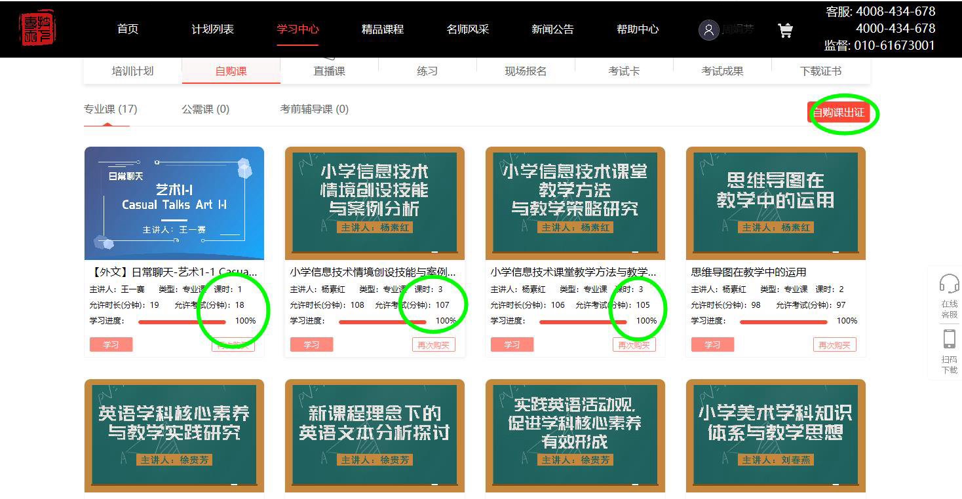
Task: Switch to the 考试卡 tab
Action: (624, 71)
